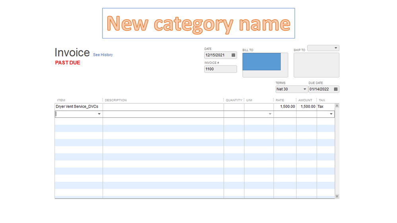This screenshot has height=223, width=397.
Task: Click the QUANTITY column header
Action: click(234, 100)
